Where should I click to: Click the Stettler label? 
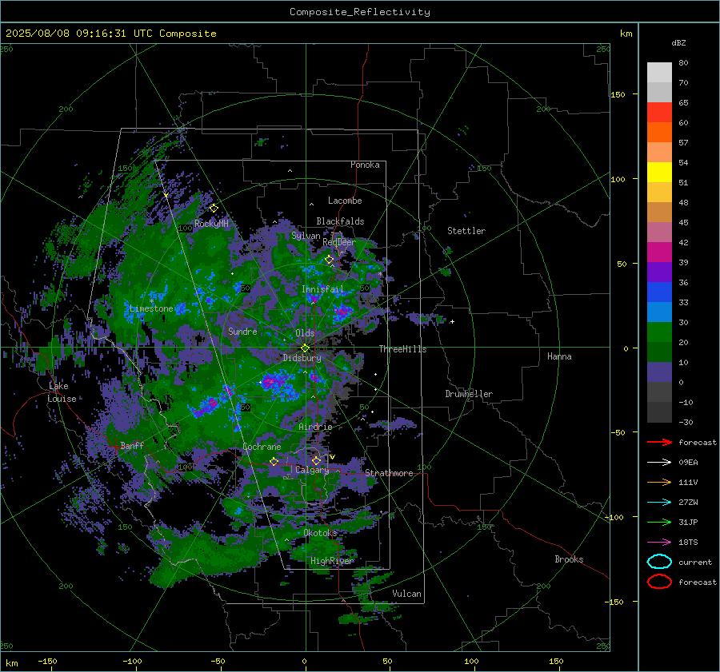coord(466,231)
